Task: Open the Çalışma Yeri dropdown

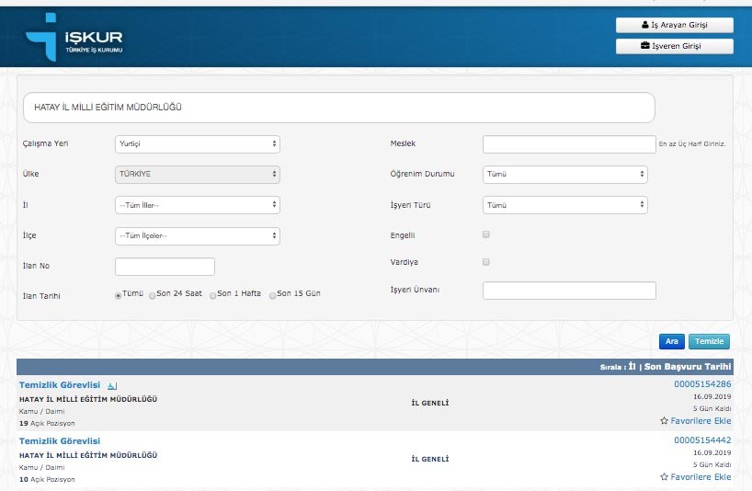Action: [197, 144]
